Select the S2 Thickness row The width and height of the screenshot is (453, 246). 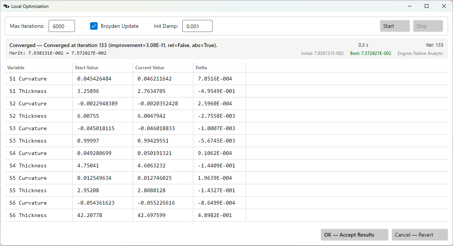coord(226,116)
